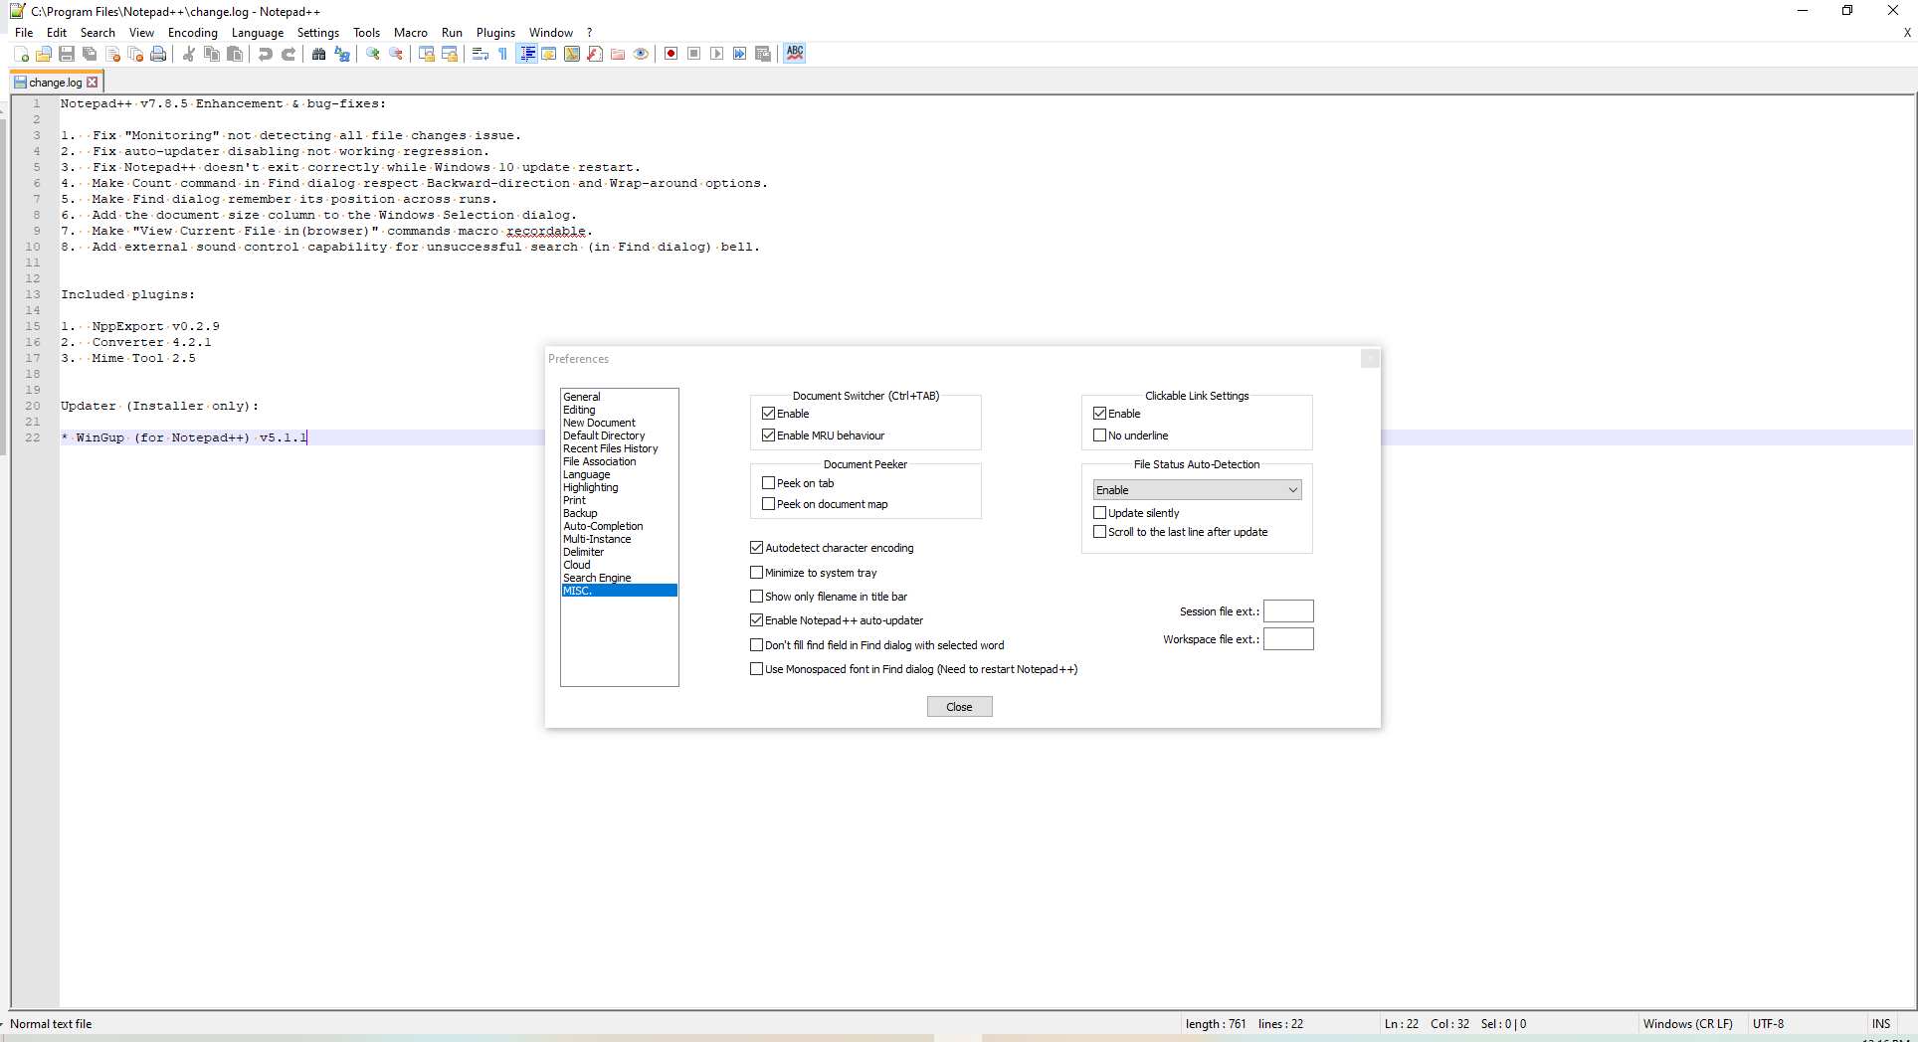The height and width of the screenshot is (1042, 1918).
Task: Open the Function List toolbar icon
Action: 594,54
